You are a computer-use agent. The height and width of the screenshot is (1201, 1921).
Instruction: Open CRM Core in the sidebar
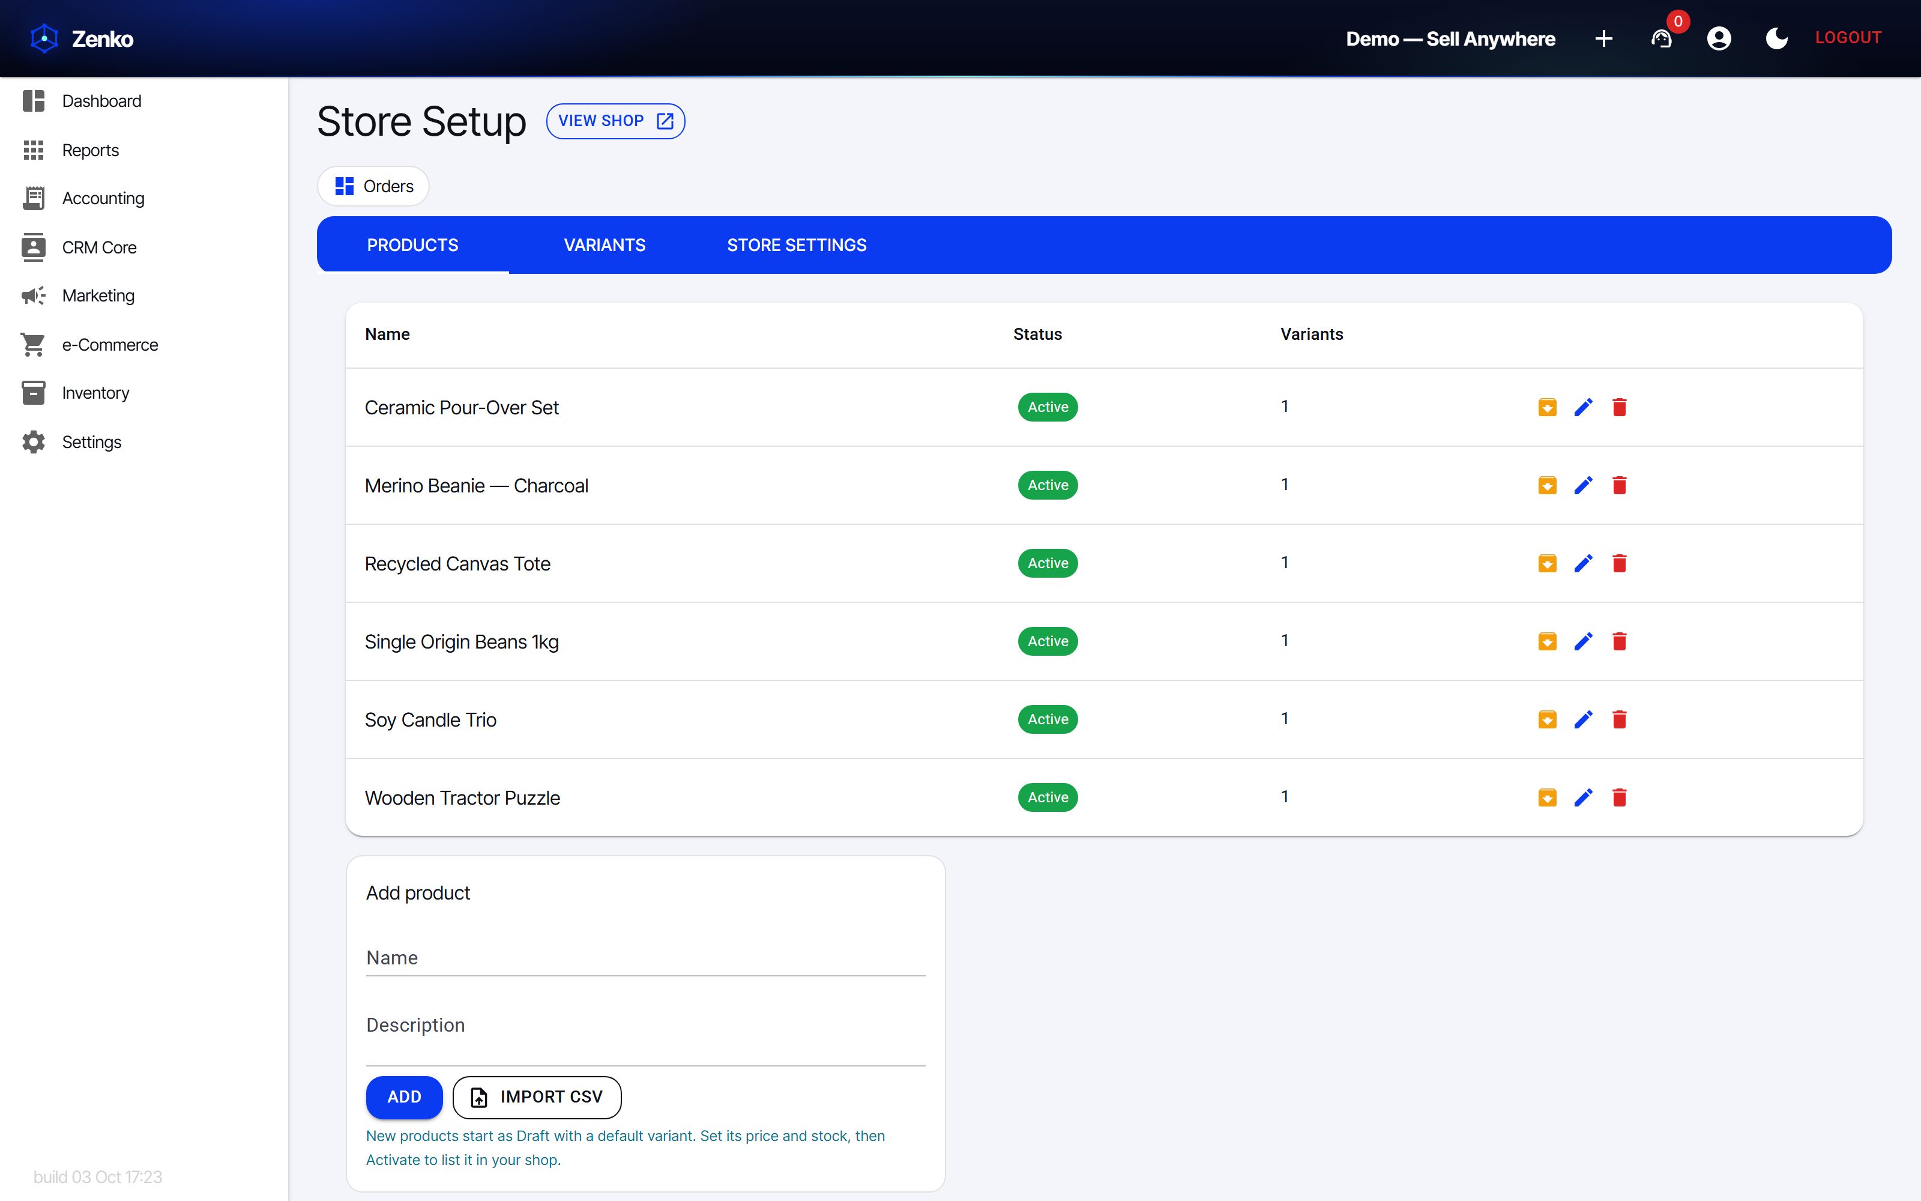143,247
